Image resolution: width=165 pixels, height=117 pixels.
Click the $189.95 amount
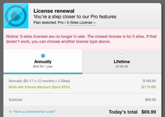[x=149, y=81]
